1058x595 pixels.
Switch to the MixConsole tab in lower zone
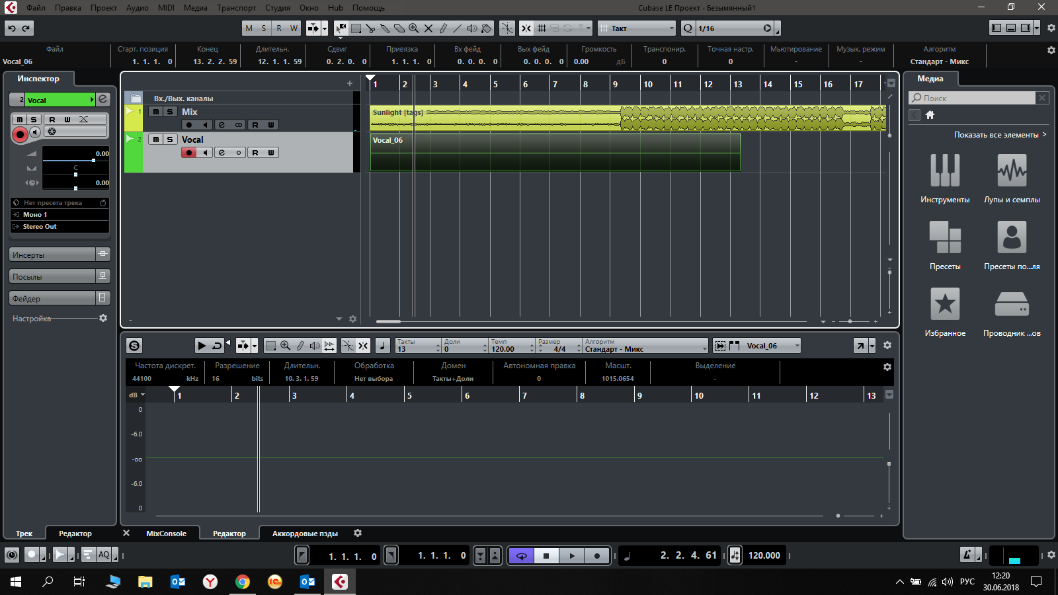[166, 534]
